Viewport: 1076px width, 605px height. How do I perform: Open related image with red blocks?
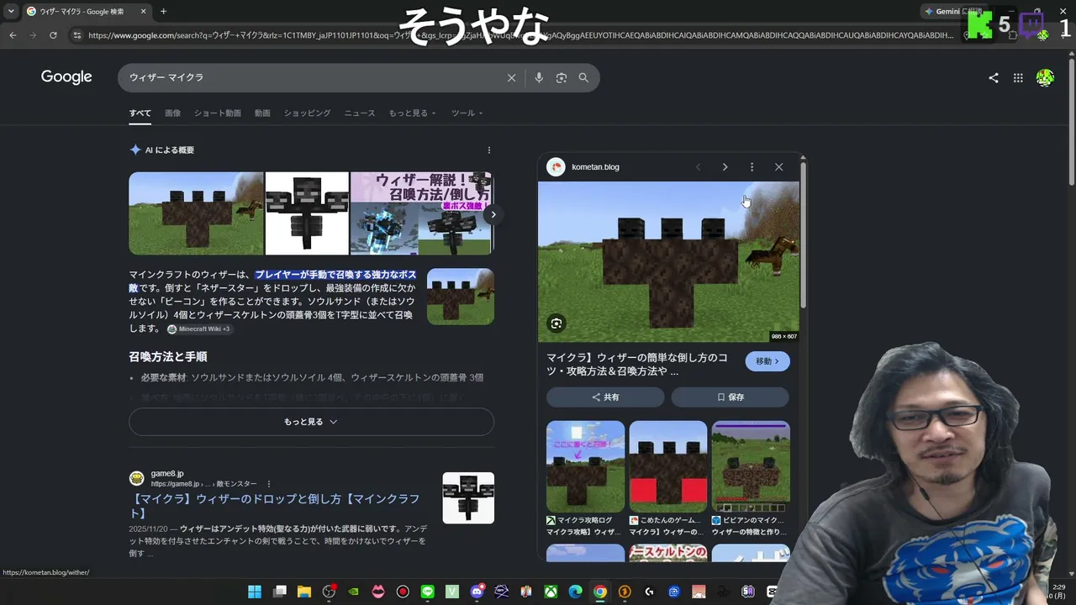pos(668,466)
